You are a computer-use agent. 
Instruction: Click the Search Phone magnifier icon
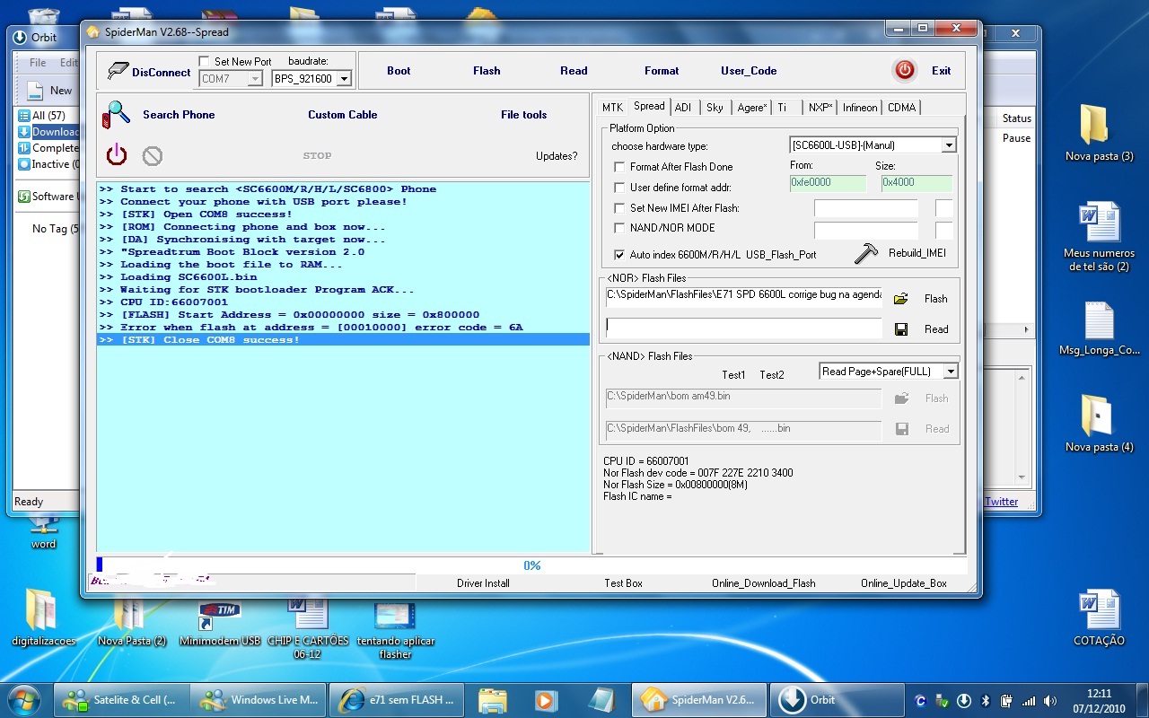click(x=117, y=115)
